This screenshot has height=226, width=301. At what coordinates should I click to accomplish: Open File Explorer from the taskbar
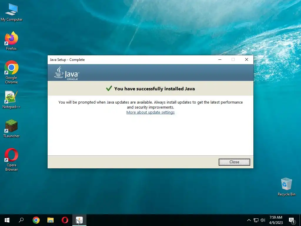point(51,220)
